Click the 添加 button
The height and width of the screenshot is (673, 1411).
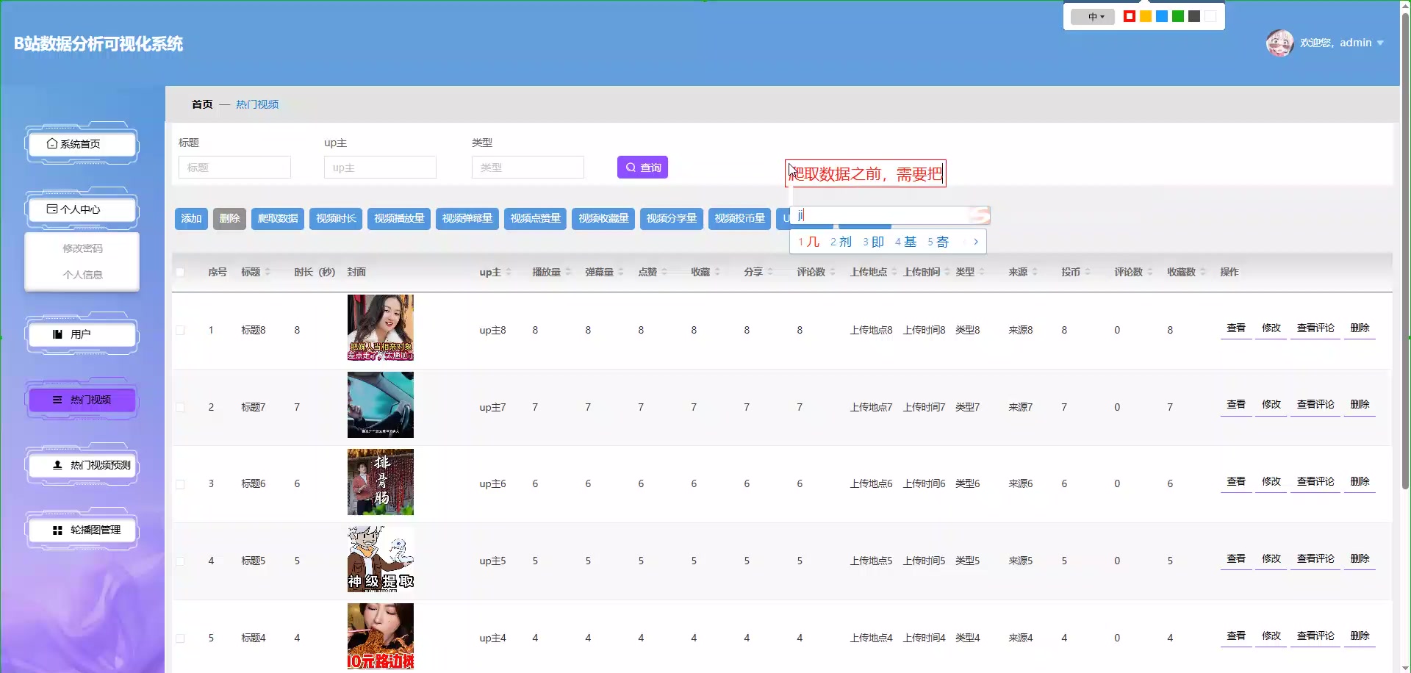pyautogui.click(x=191, y=218)
